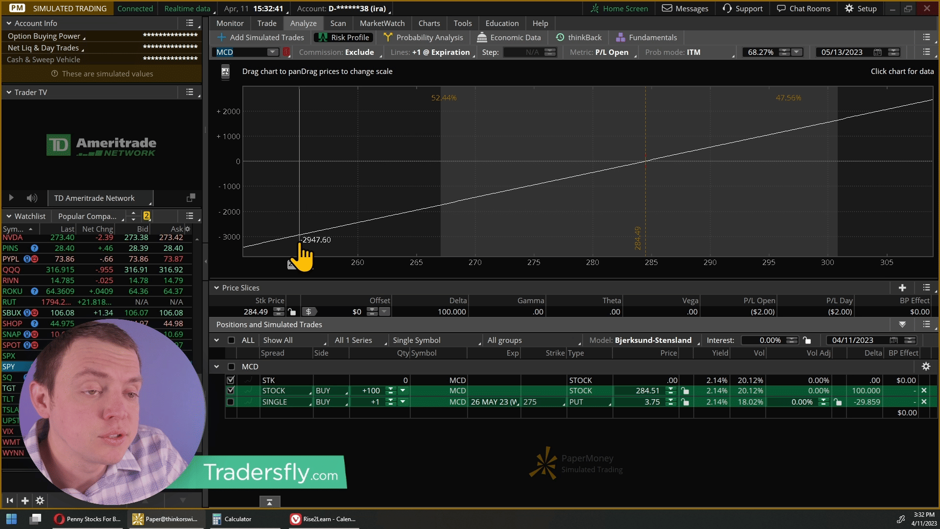Add a new price slice

(902, 288)
